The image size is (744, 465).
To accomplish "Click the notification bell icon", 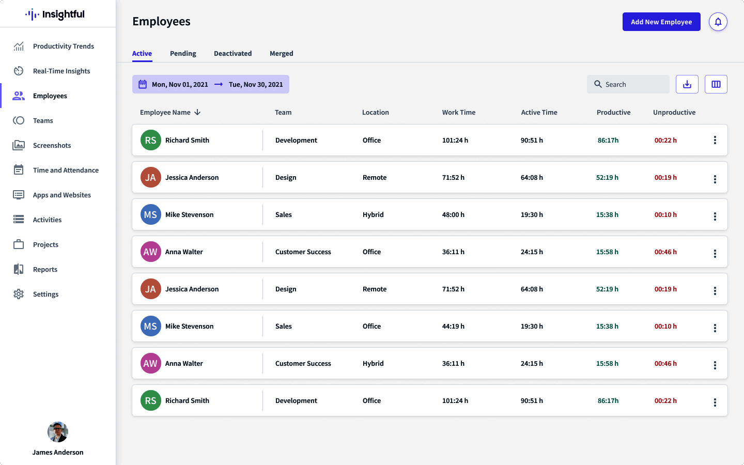I will pyautogui.click(x=718, y=22).
